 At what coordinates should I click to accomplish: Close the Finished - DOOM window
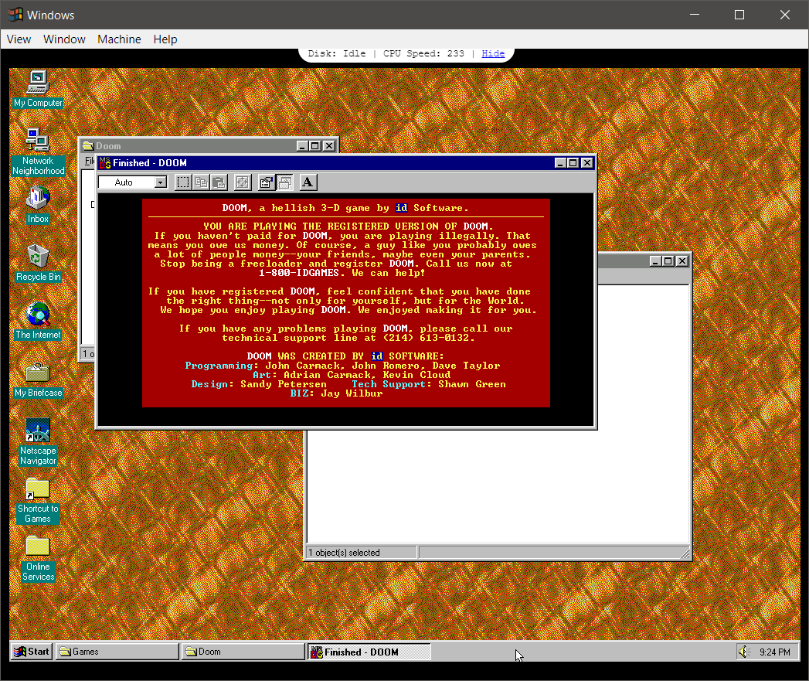[x=586, y=163]
